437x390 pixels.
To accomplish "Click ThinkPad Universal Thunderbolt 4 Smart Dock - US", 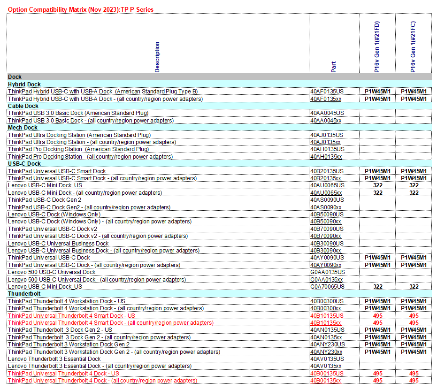I will 71,316.
